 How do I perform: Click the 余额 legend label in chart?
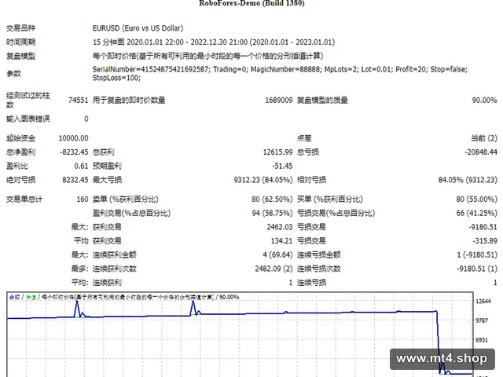(14, 298)
